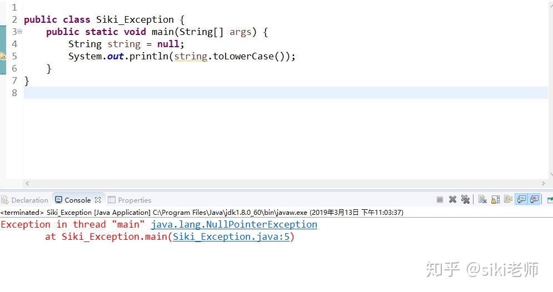The height and width of the screenshot is (292, 553).
Task: Click the Word Wrap console icon
Action: pyautogui.click(x=508, y=200)
